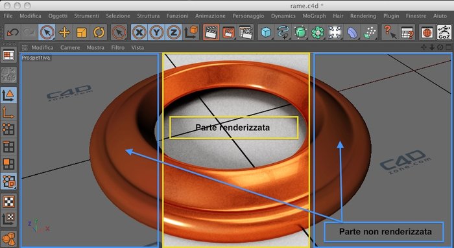Enable Object Axis mode icon
The image size is (454, 248).
[x=8, y=112]
